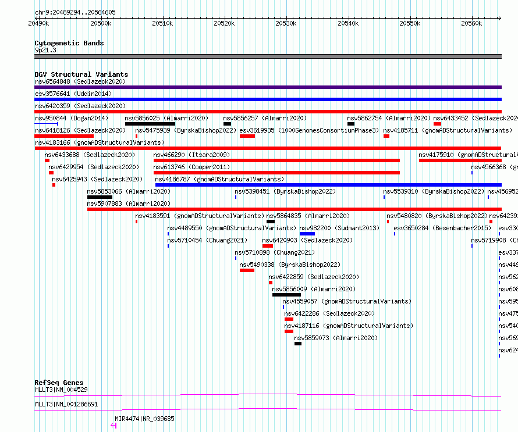Image resolution: width=518 pixels, height=432 pixels.
Task: Open nsv4185711 (gnomADStructuralVariants) label
Action: coord(448,130)
